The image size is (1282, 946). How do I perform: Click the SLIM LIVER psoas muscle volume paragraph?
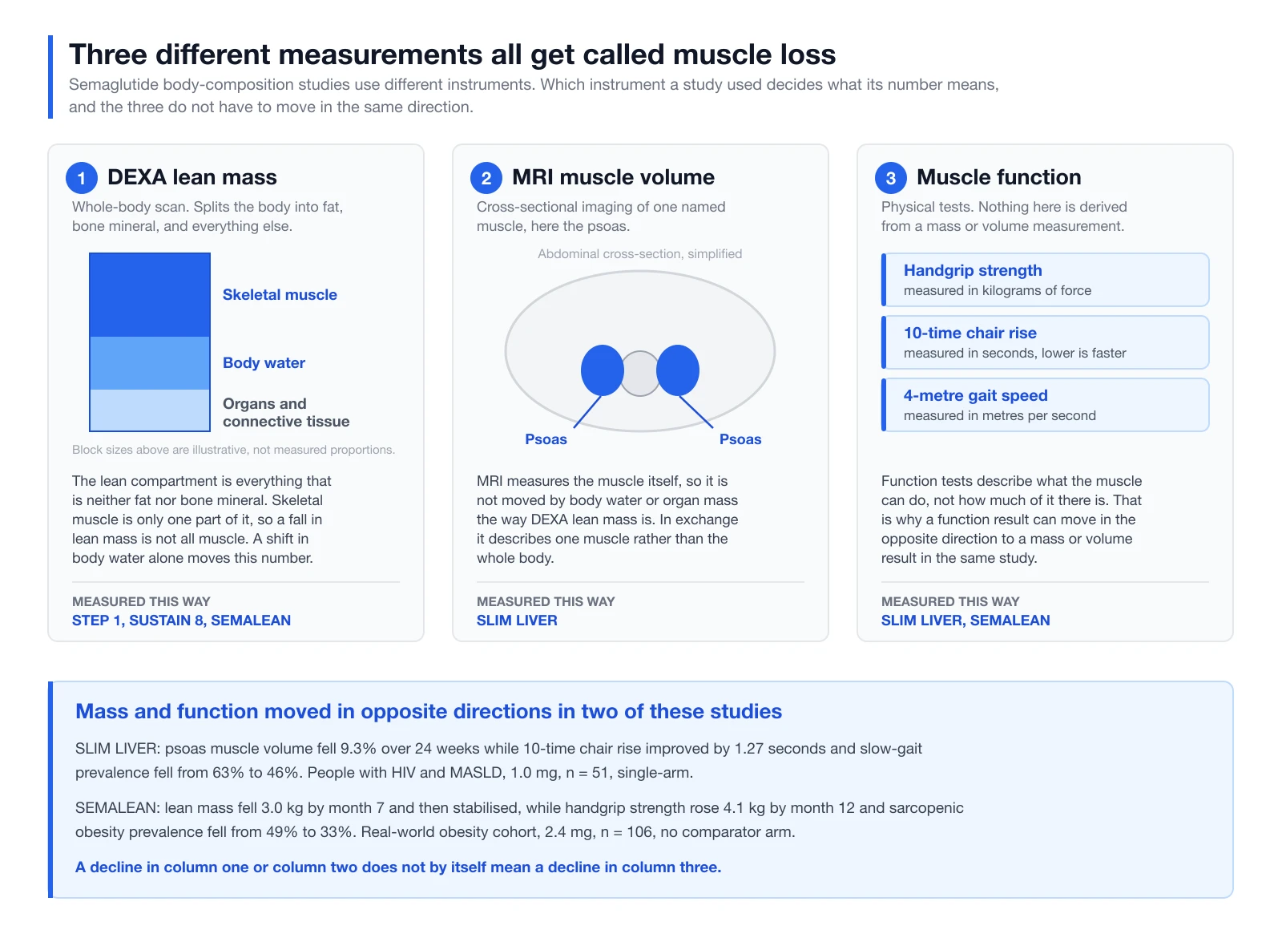[x=498, y=761]
